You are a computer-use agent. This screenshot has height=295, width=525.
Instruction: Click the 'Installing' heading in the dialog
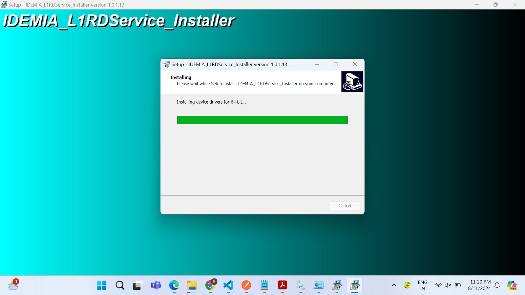tap(181, 77)
